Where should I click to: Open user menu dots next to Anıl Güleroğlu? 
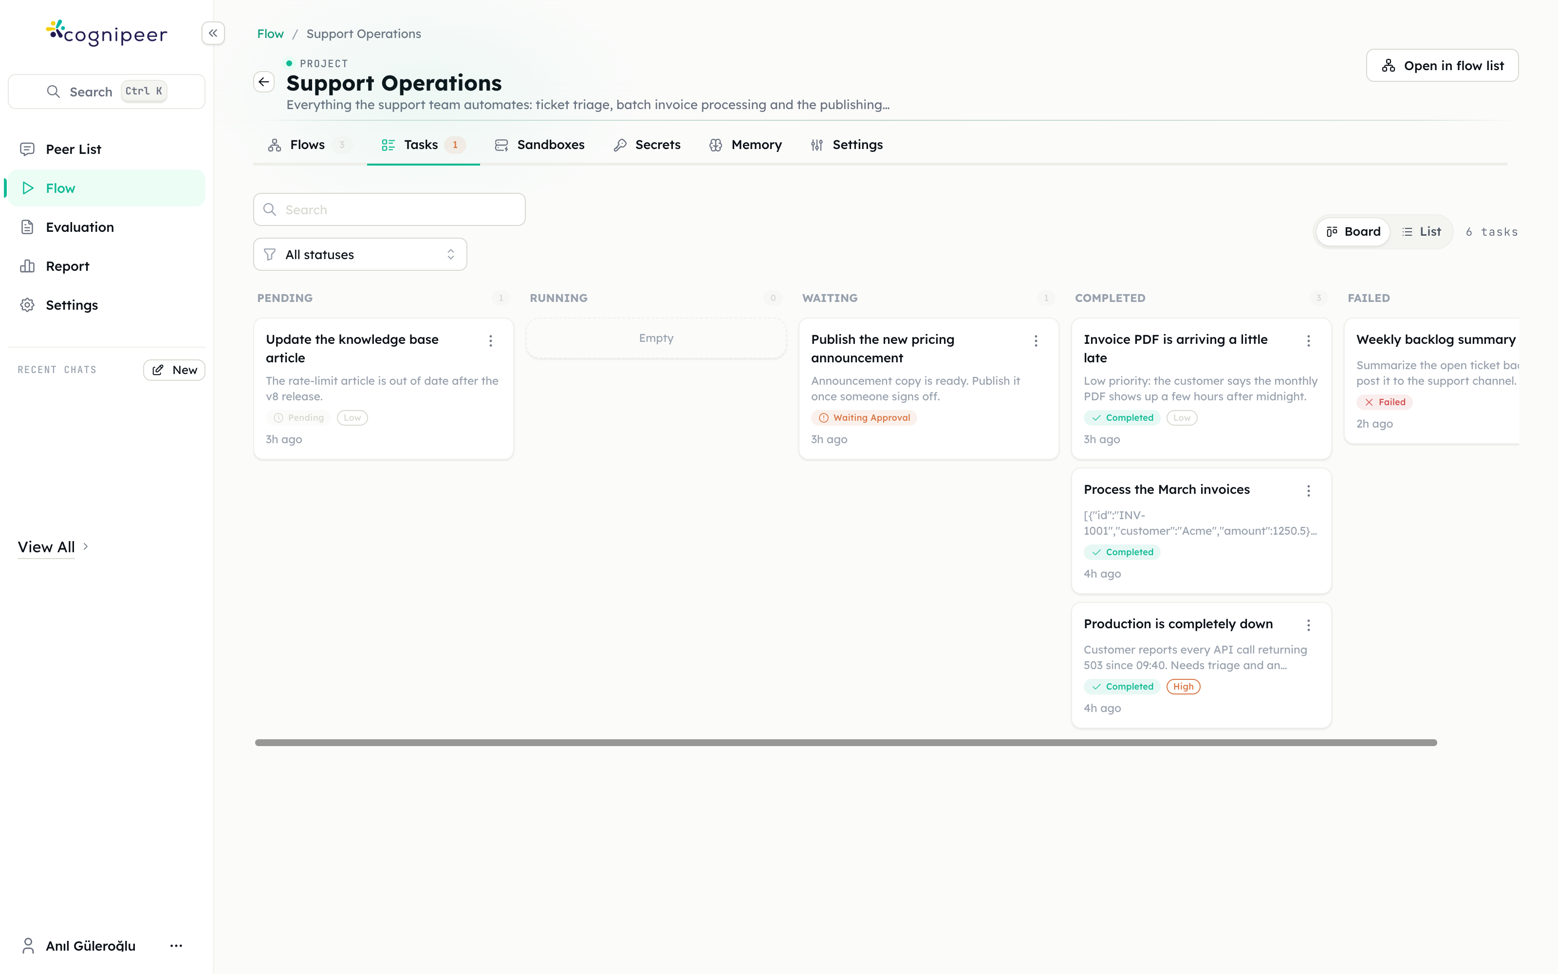click(x=176, y=946)
